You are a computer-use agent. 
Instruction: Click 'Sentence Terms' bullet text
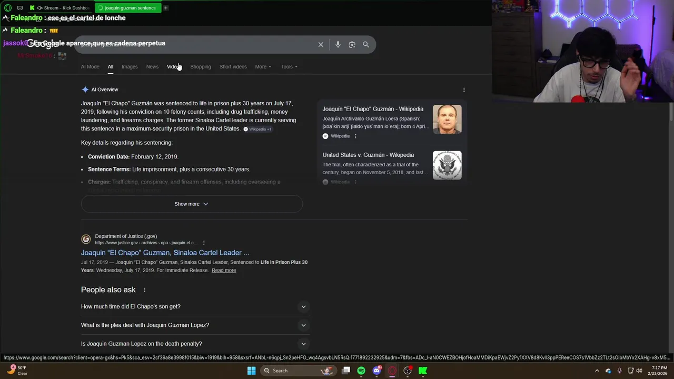point(169,169)
